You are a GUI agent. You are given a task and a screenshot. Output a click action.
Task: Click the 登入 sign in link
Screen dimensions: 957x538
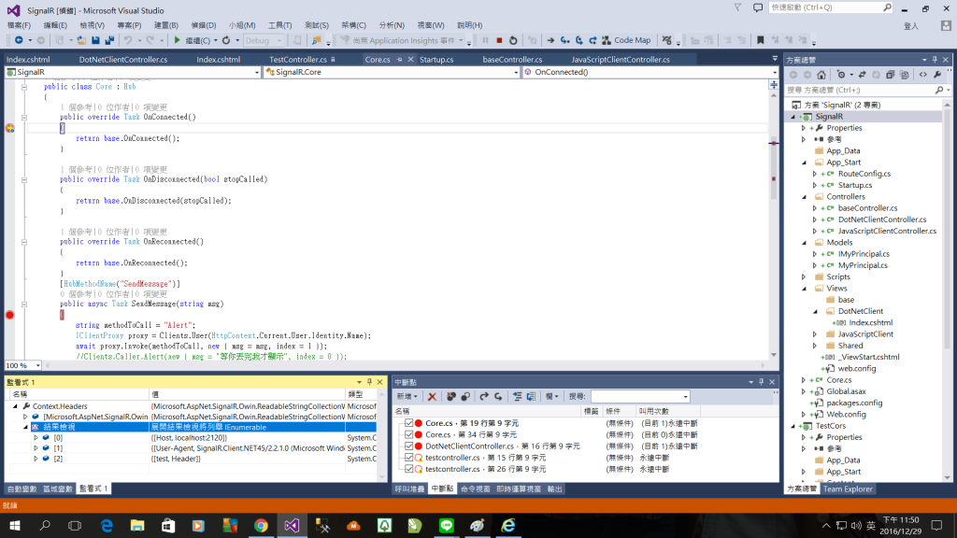click(x=911, y=26)
